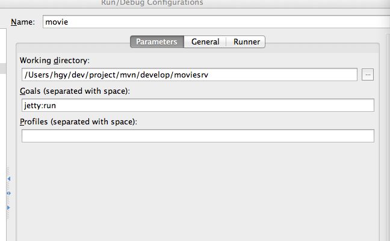Screen dimensions: 390x241
Task: Open Working directory browse '...' button
Action: [368, 75]
